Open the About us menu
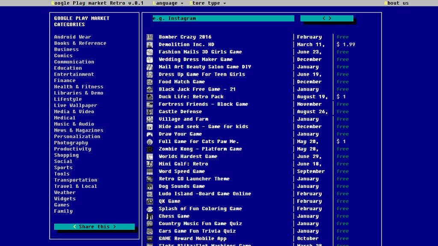The height and width of the screenshot is (246, 438). (x=396, y=3)
